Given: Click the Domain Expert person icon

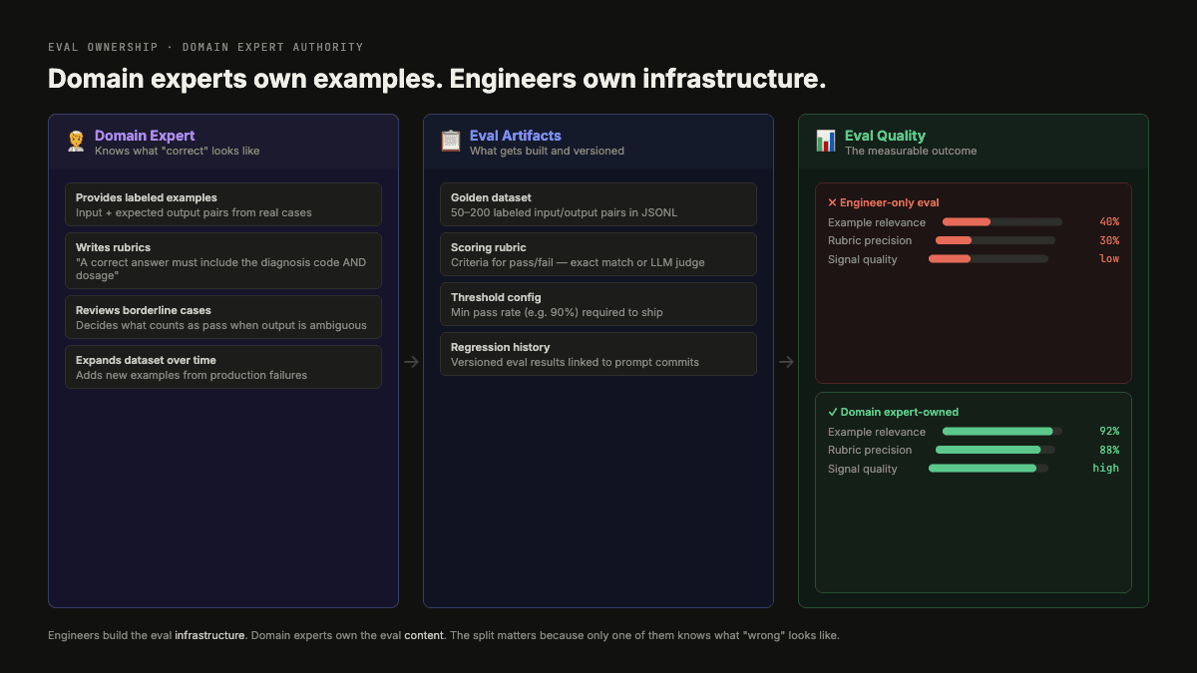Looking at the screenshot, I should point(76,142).
